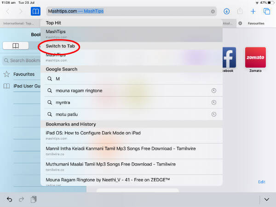Open Mouna Ragam Ringtone ZEDGE entry
This screenshot has width=276, height=207.
[132, 180]
